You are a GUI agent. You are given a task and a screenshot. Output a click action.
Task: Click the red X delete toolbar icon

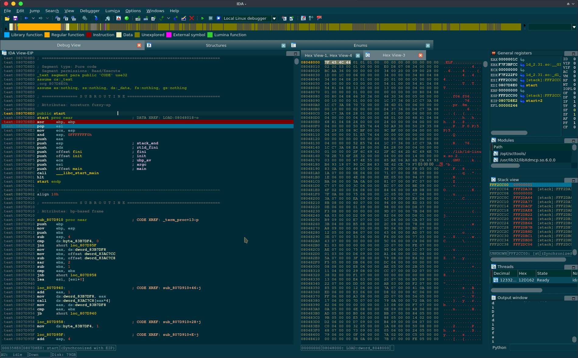[192, 18]
